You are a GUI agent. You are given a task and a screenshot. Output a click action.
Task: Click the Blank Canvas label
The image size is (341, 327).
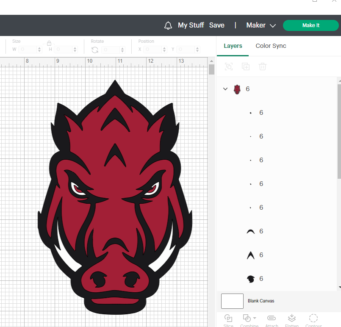point(261,301)
